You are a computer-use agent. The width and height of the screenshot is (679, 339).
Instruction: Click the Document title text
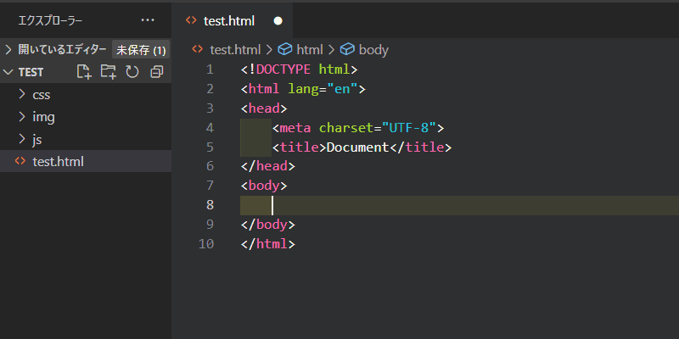(x=357, y=147)
